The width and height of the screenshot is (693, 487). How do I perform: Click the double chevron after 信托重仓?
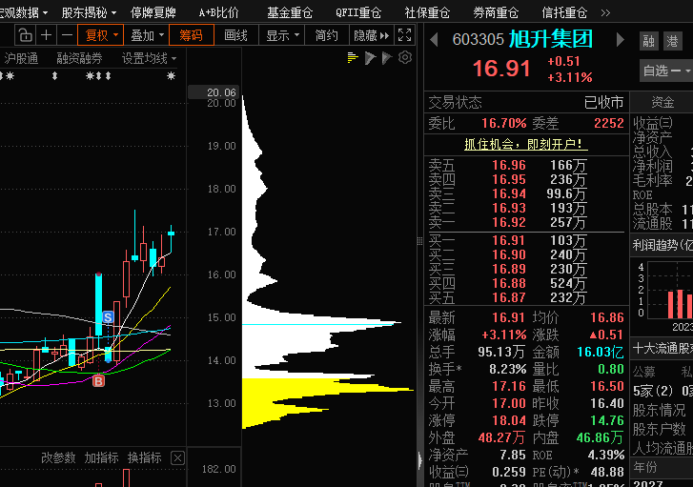tap(605, 12)
